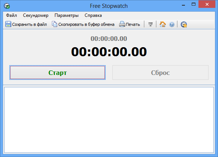The image size is (218, 157).
Task: Open the Справка menu
Action: [93, 15]
